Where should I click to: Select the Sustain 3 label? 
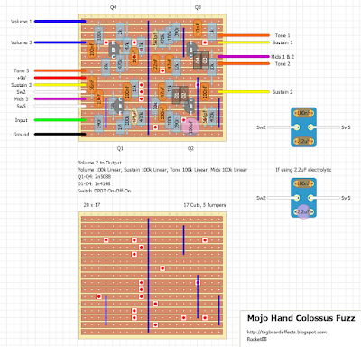(21, 85)
